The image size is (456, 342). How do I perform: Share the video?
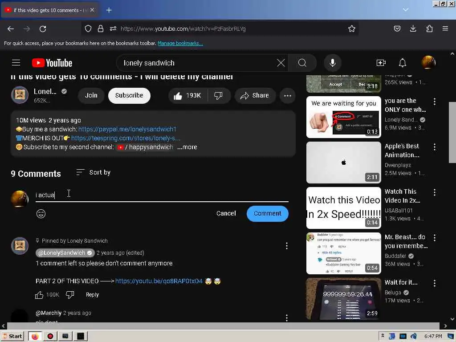coord(255,95)
